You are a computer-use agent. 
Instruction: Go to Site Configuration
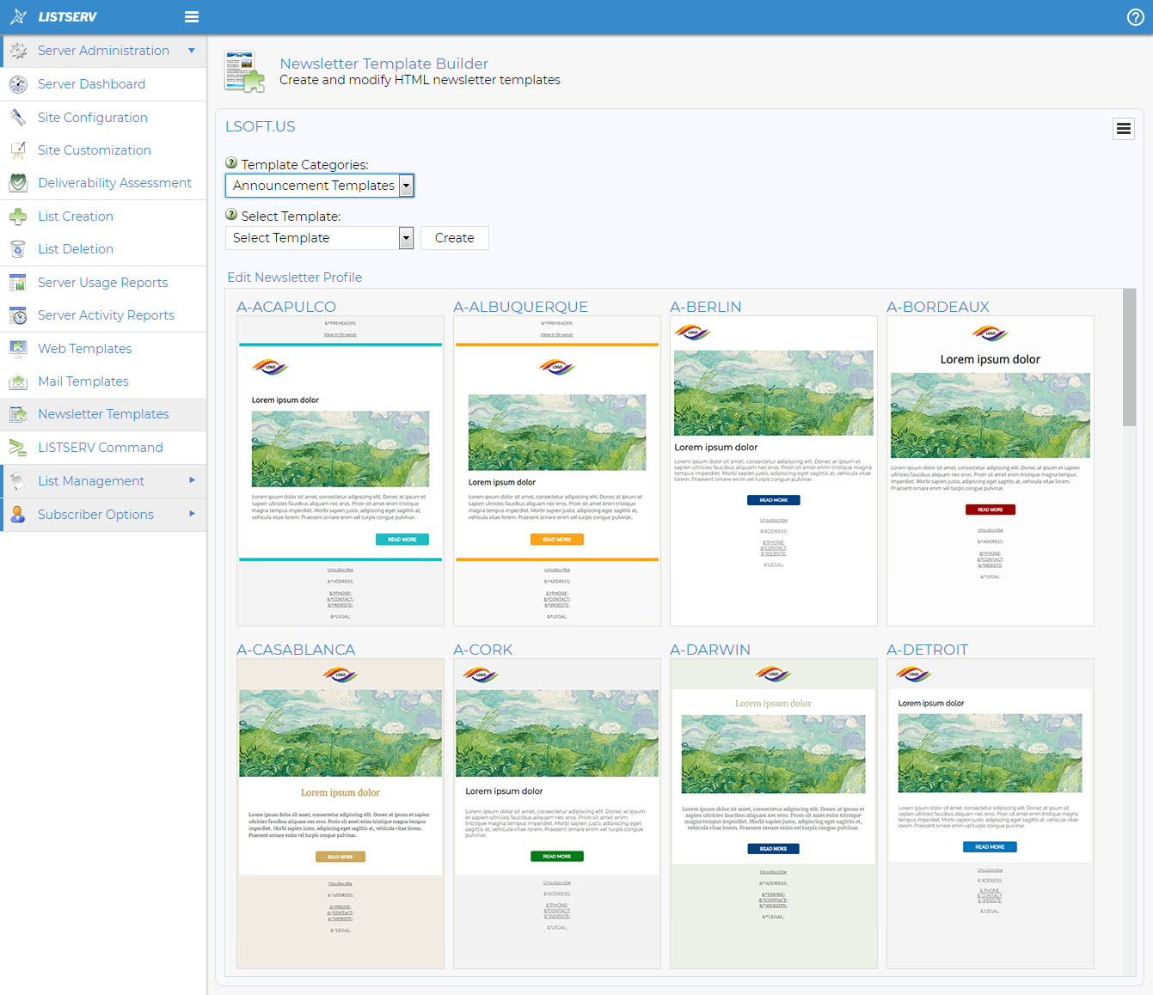(x=93, y=118)
